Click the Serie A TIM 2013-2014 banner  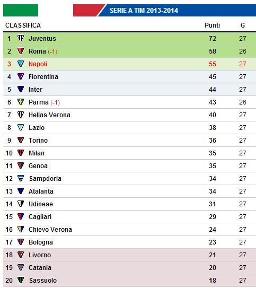164,10
